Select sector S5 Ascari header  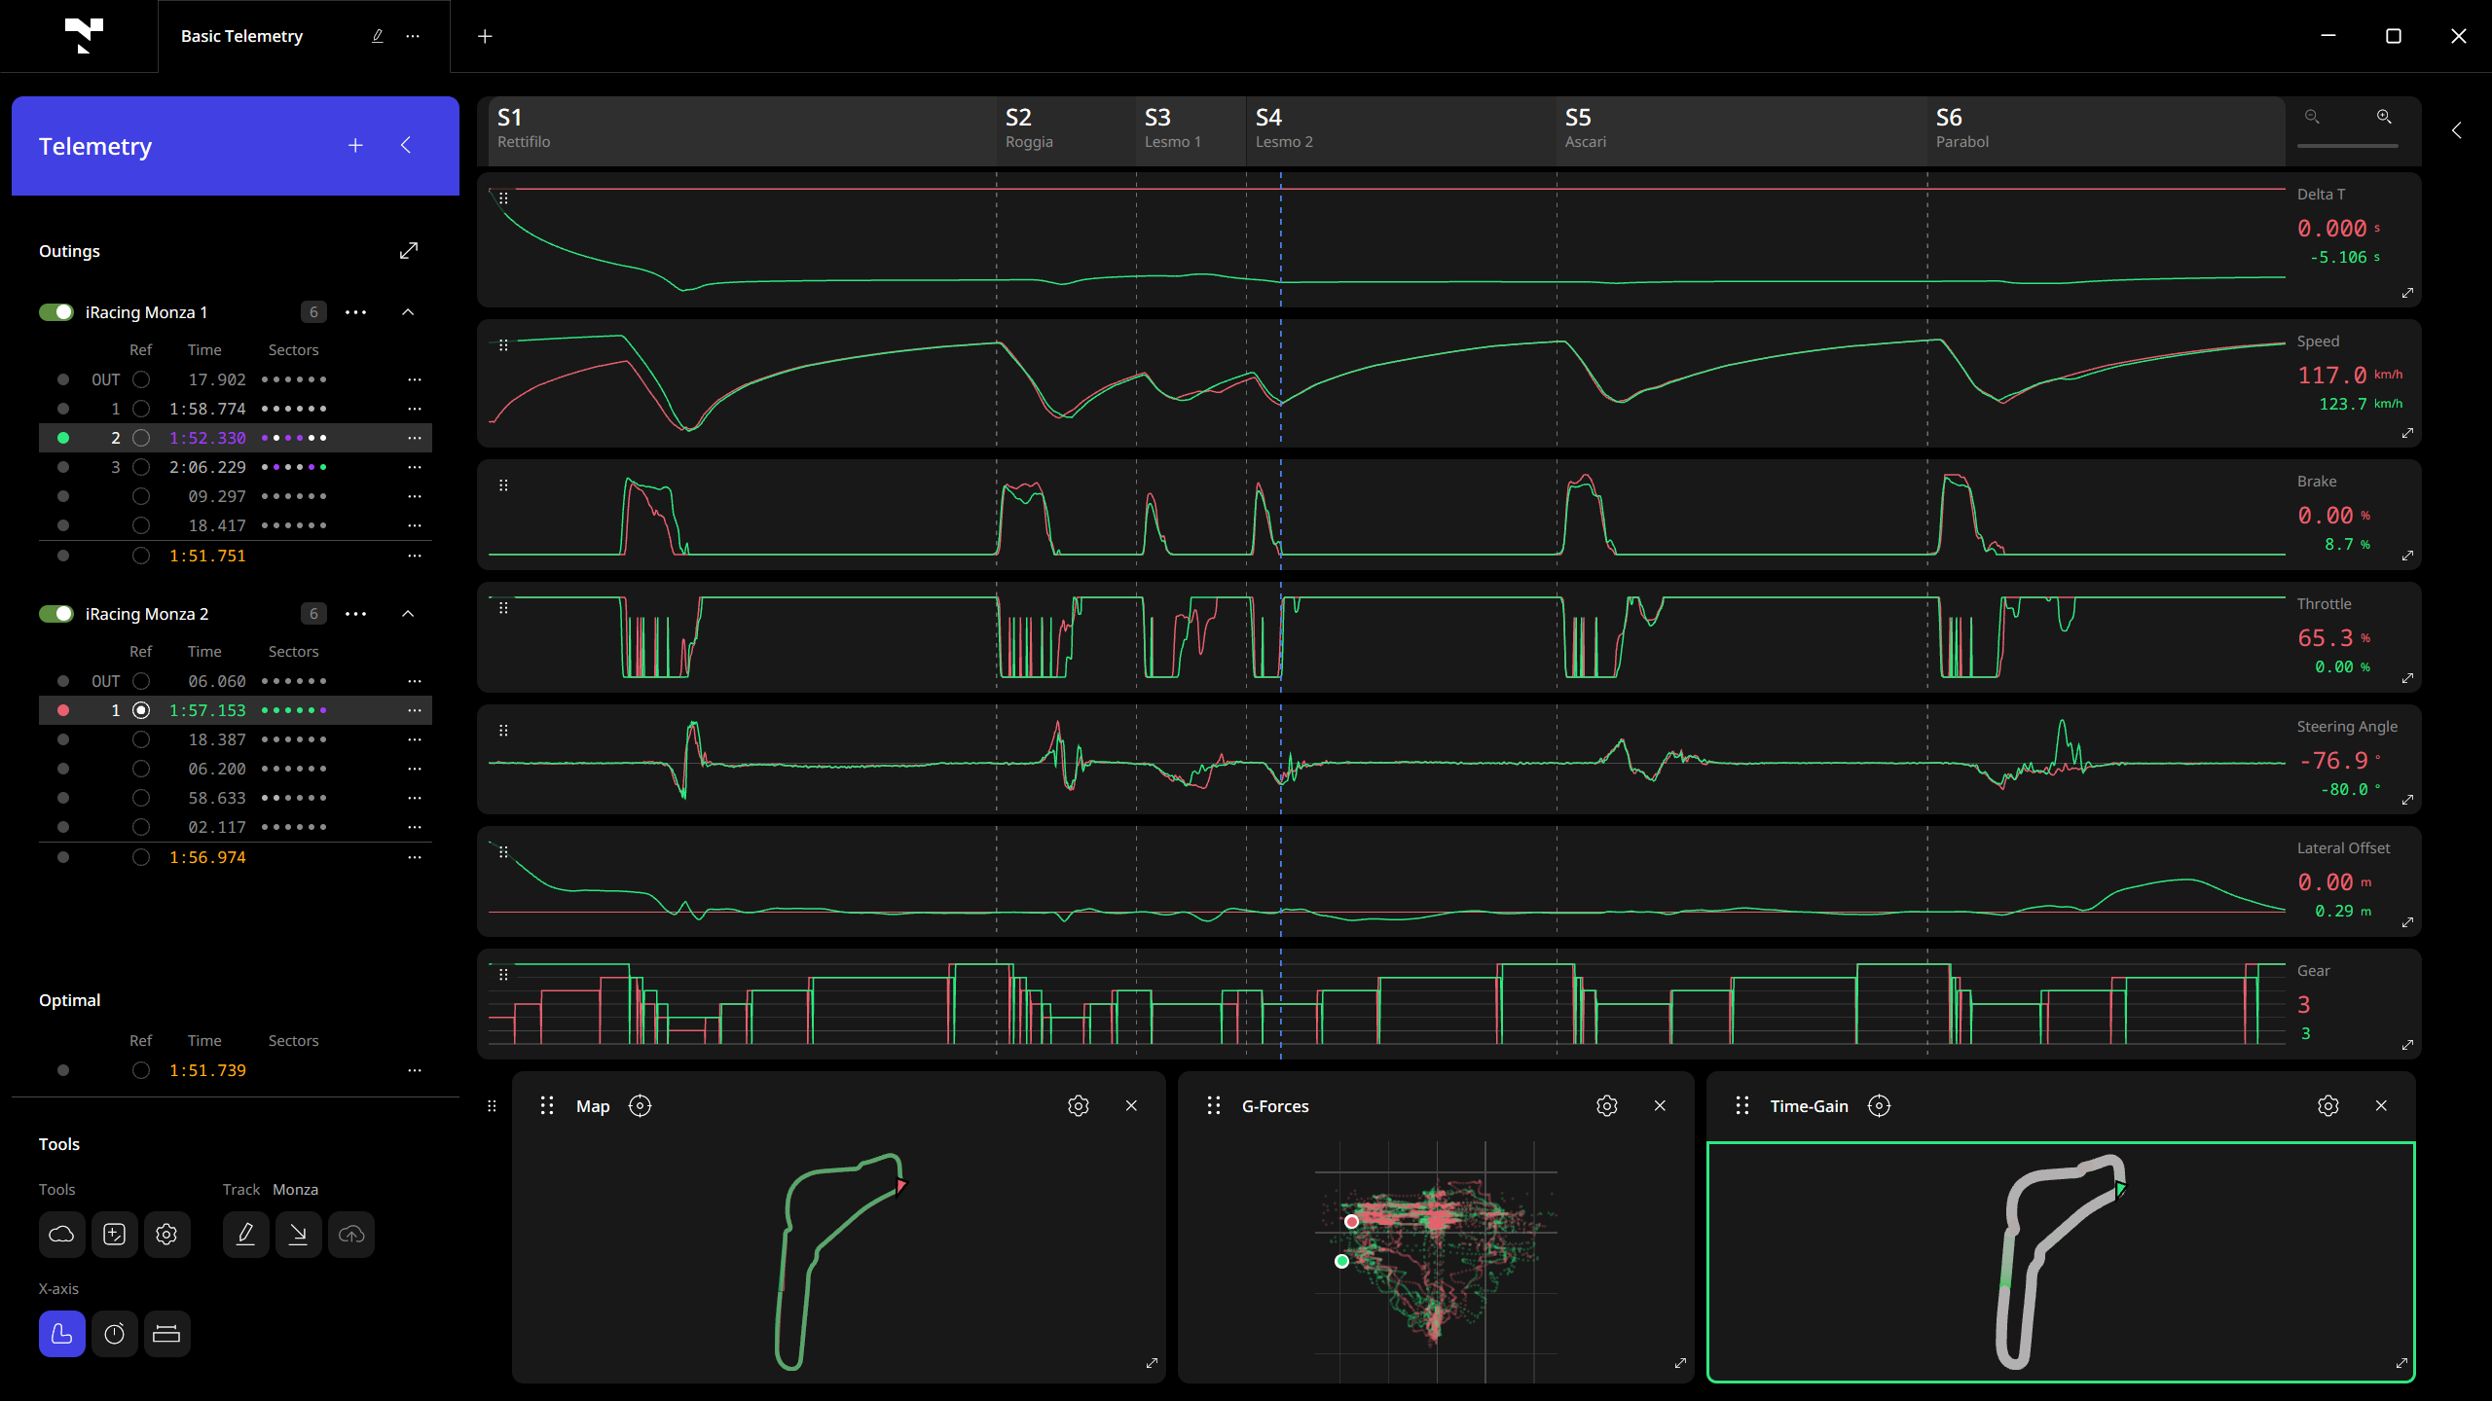click(1741, 129)
